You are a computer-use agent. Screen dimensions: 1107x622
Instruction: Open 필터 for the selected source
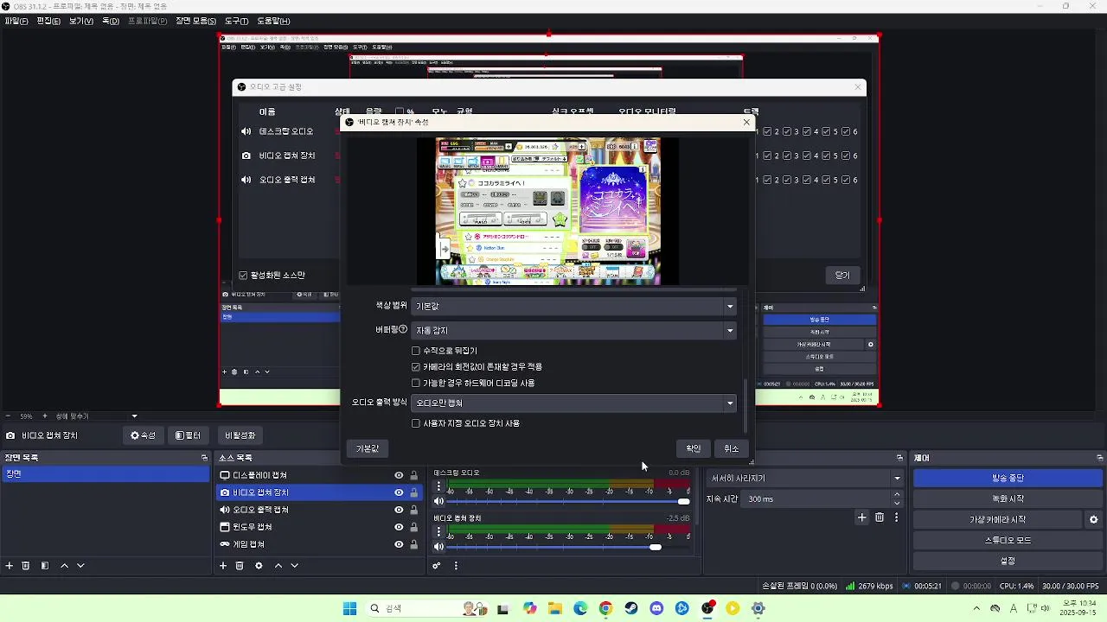188,435
